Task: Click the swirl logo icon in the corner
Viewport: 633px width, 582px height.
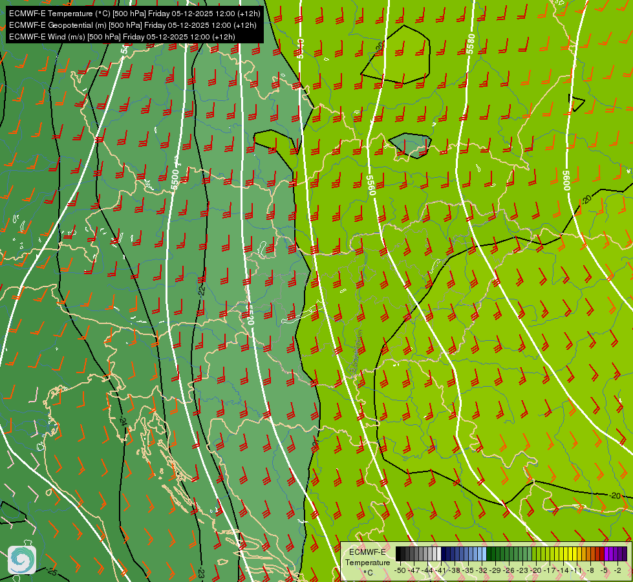Action: (22, 560)
